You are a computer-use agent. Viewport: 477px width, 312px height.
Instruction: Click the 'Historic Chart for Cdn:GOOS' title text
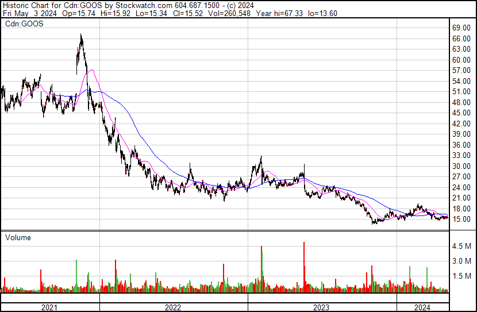point(52,5)
